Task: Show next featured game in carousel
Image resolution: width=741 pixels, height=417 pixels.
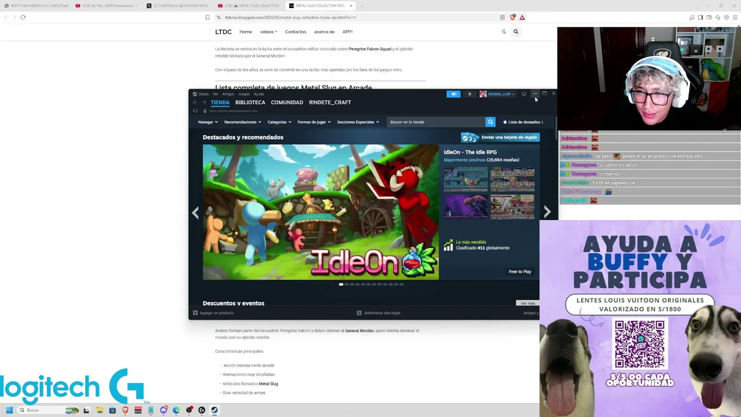Action: tap(547, 213)
